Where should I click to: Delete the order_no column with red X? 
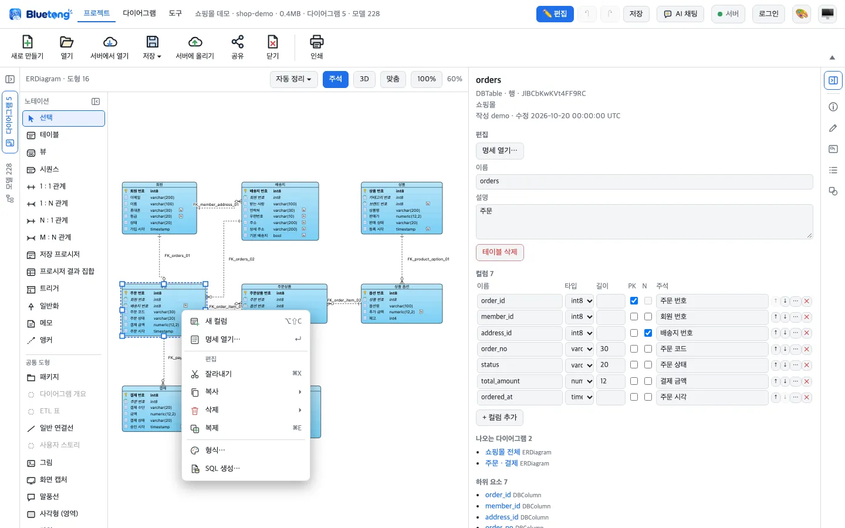point(807,349)
